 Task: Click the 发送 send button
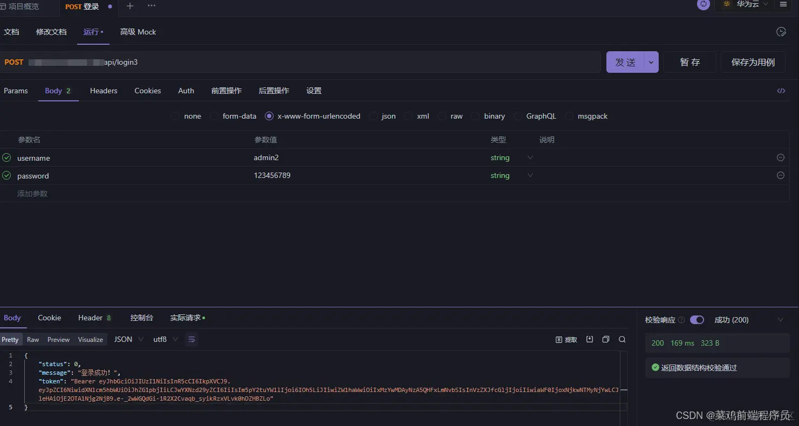pos(625,62)
